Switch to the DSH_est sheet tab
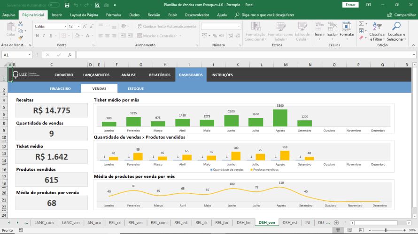Screen dimensions: 418x234 pyautogui.click(x=290, y=223)
